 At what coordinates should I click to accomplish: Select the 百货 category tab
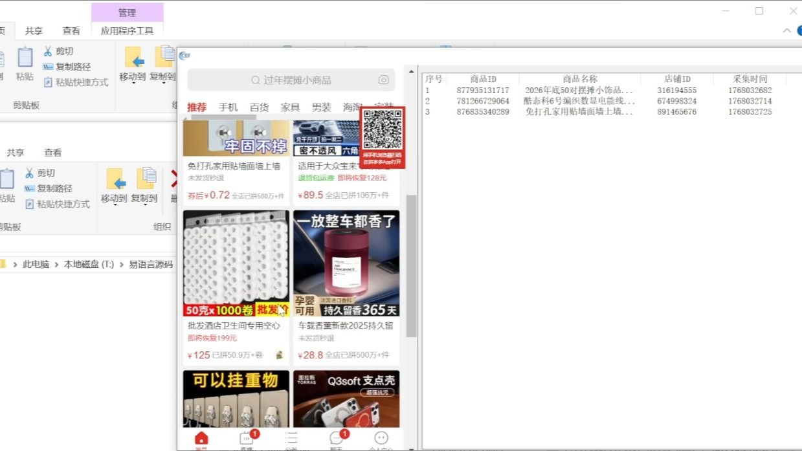point(259,107)
